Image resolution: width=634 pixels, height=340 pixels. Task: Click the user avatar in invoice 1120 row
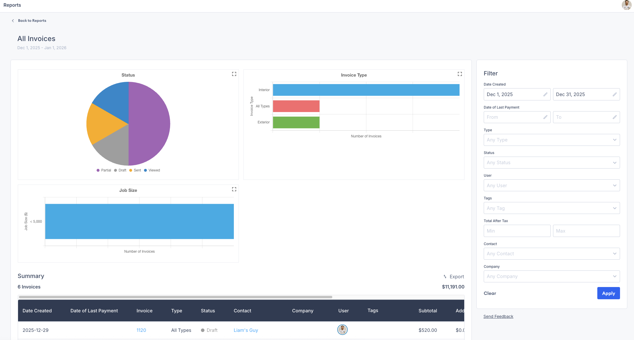(x=342, y=330)
